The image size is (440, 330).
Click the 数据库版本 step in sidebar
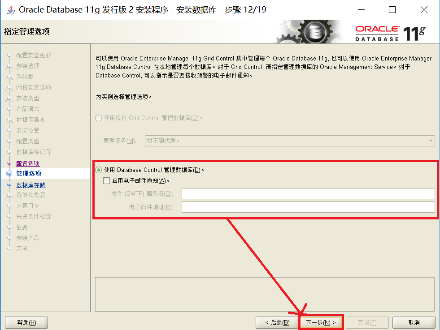pyautogui.click(x=30, y=120)
